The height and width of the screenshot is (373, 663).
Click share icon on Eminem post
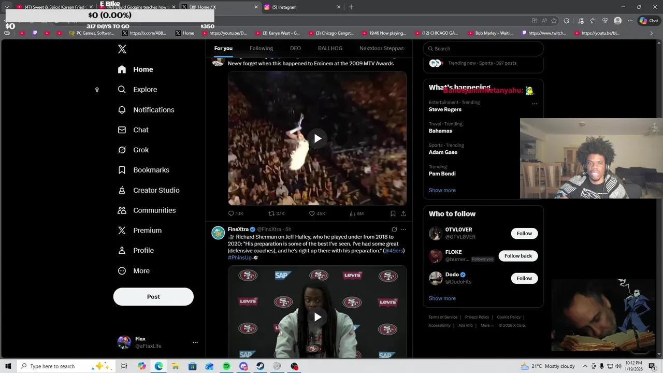click(x=403, y=213)
